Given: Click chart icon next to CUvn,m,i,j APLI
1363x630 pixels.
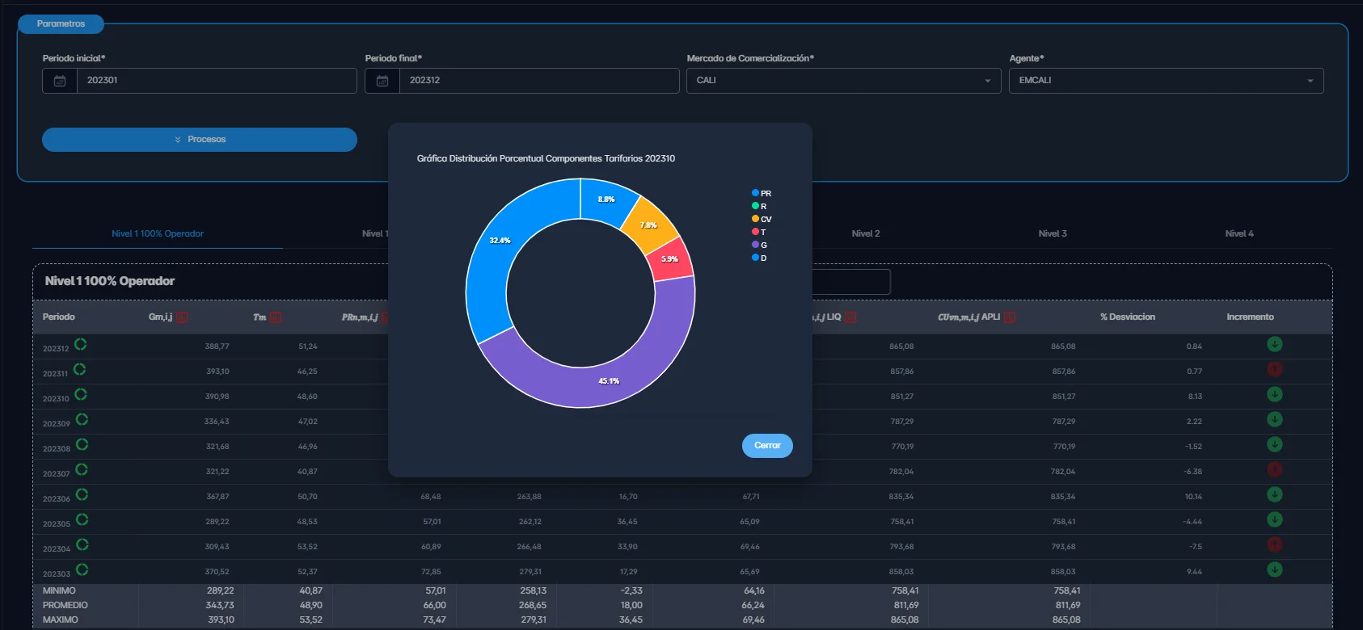Looking at the screenshot, I should [1010, 317].
